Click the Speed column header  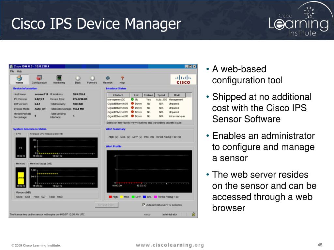coord(161,95)
